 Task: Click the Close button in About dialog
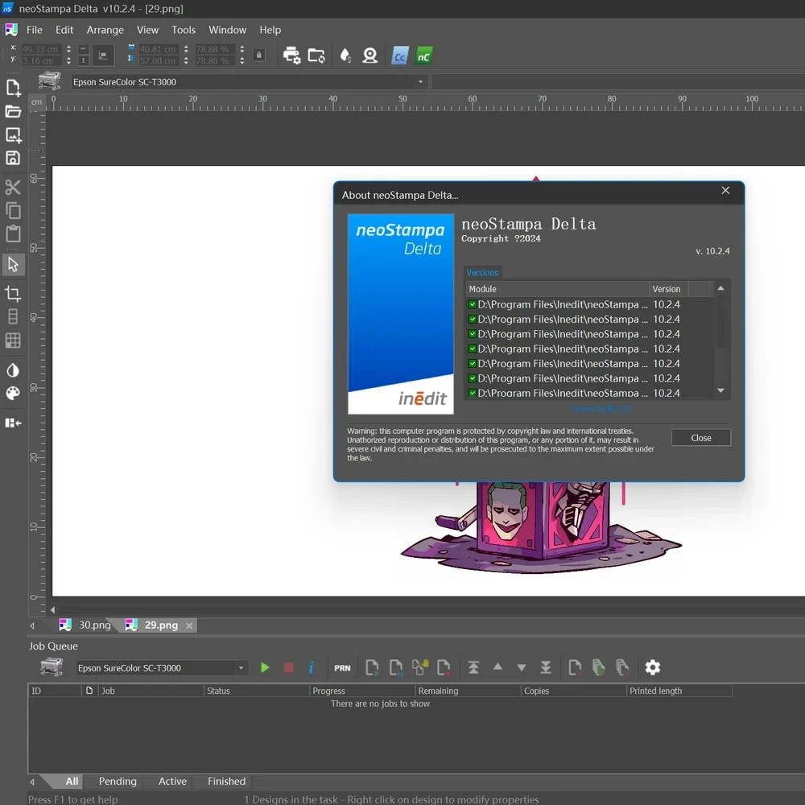tap(701, 438)
